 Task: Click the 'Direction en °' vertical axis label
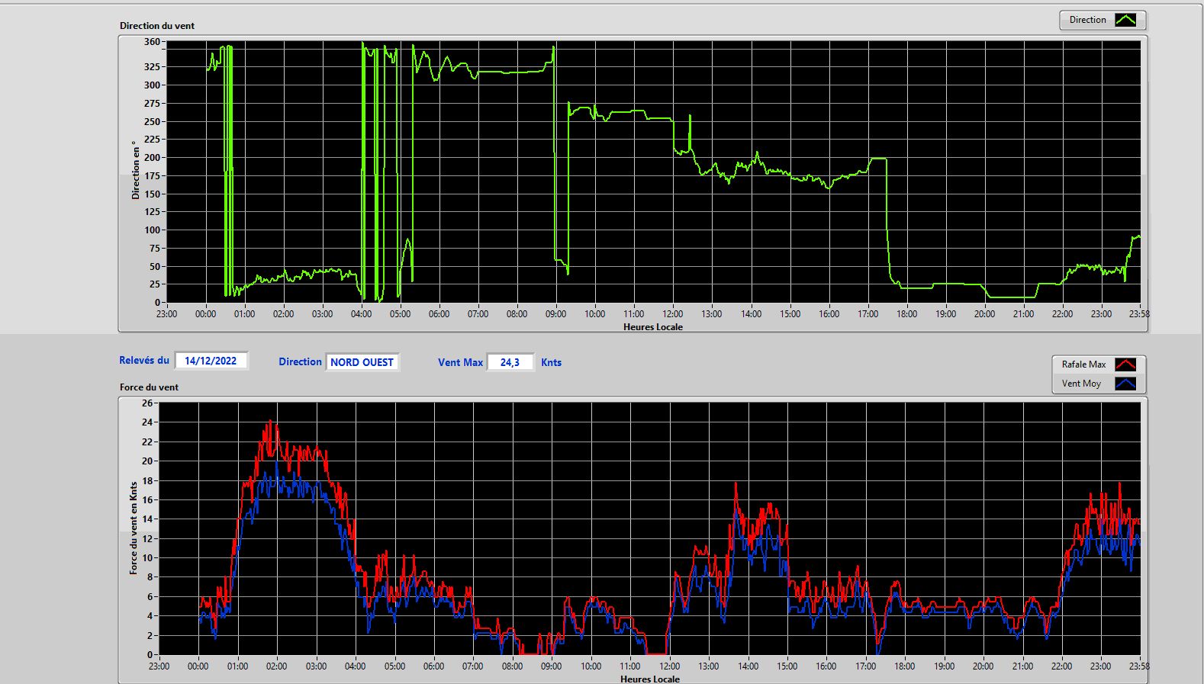point(136,170)
